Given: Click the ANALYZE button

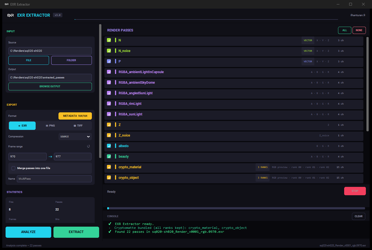Looking at the screenshot, I should [28, 232].
